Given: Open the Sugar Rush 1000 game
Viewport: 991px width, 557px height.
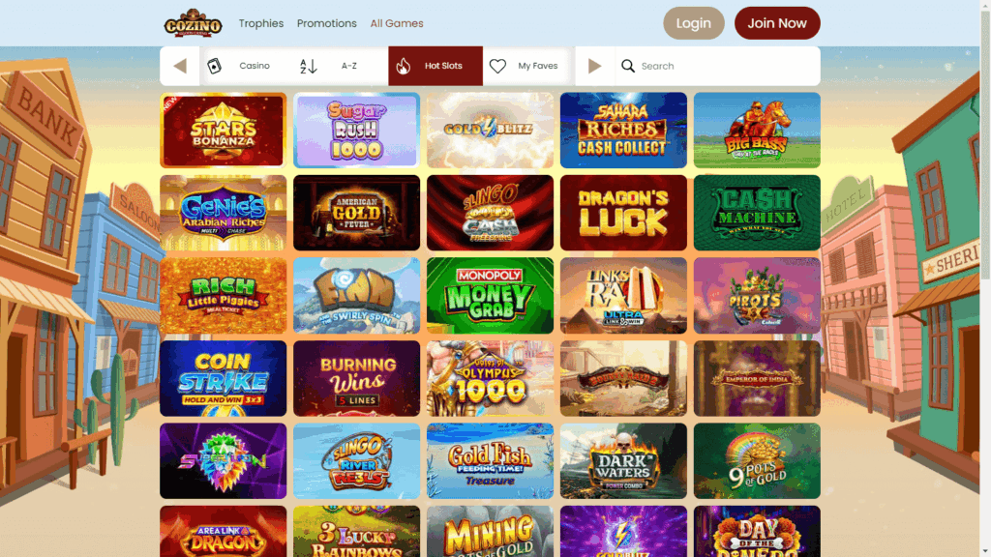Looking at the screenshot, I should 356,131.
